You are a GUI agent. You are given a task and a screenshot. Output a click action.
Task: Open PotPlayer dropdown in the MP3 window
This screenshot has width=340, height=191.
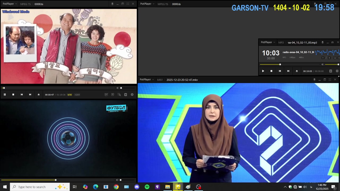268,42
